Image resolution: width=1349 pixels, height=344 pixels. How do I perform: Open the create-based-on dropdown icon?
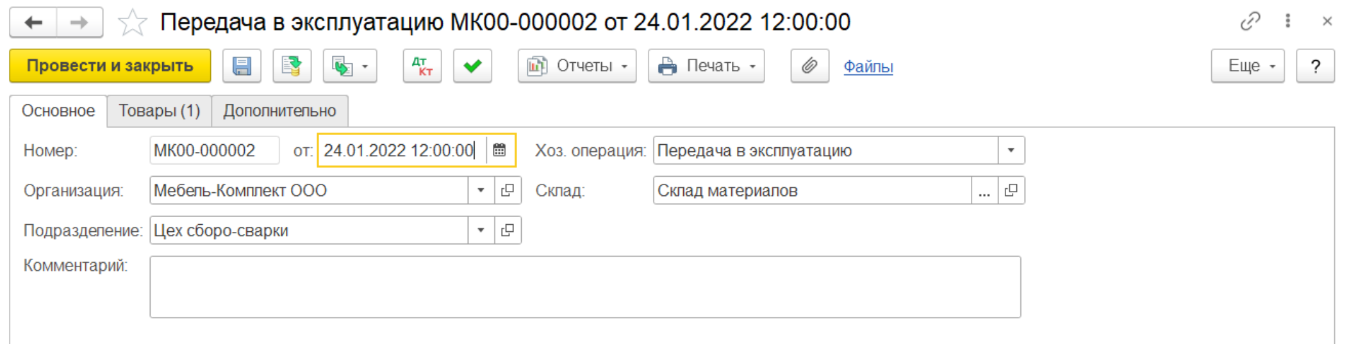tap(349, 66)
